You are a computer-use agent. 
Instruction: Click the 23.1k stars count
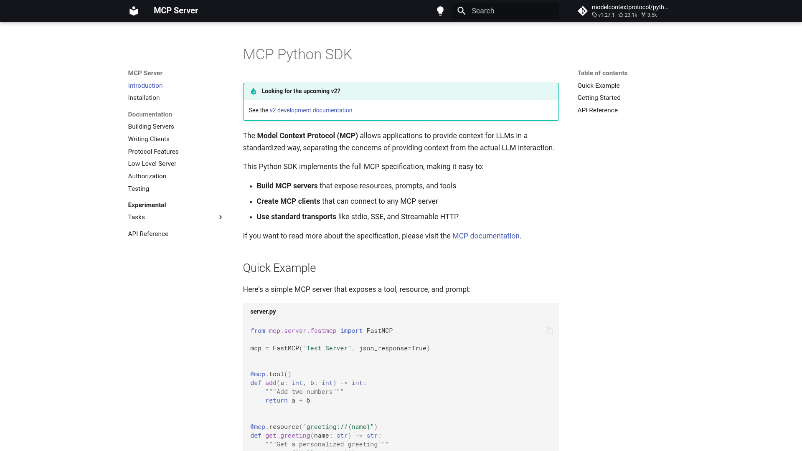628,15
